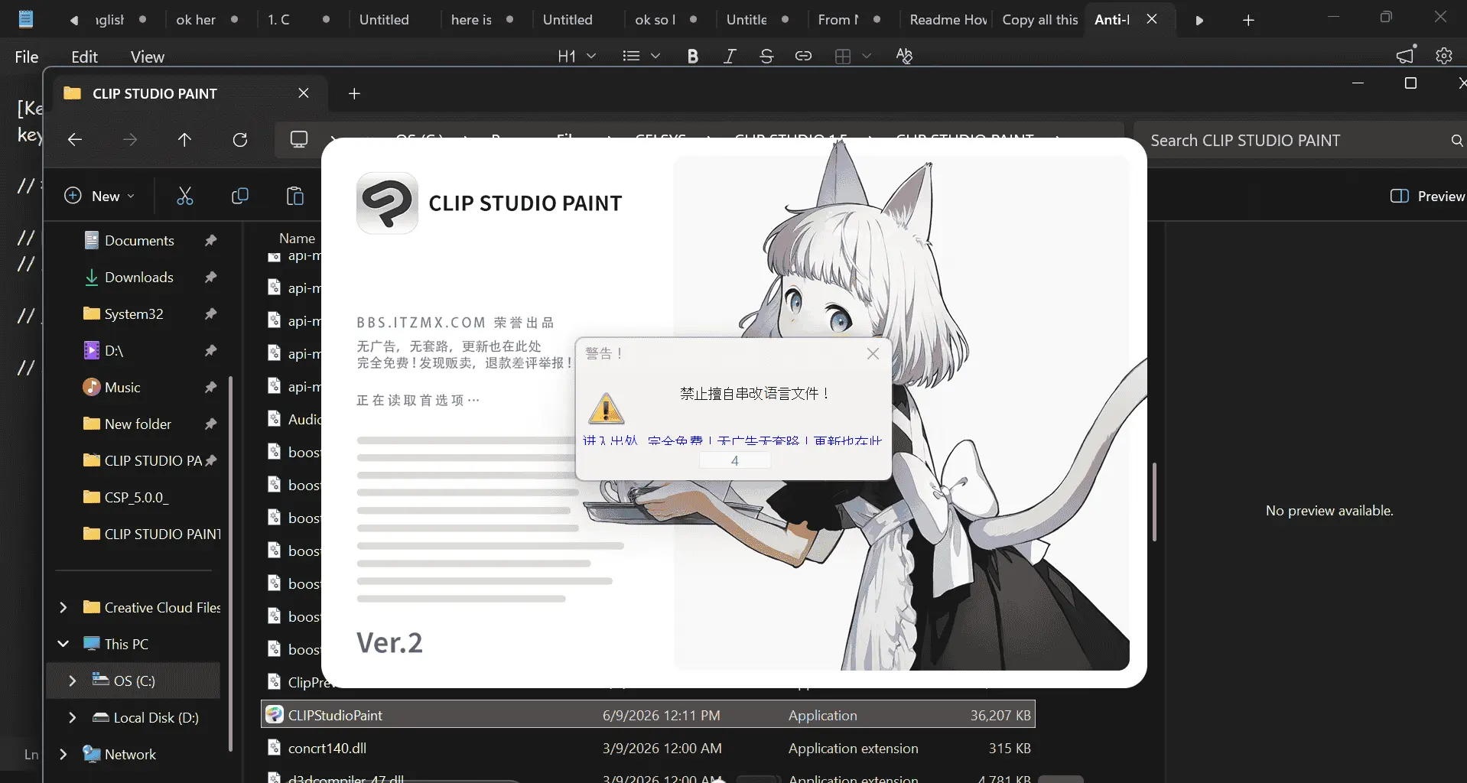The image size is (1467, 783).
Task: Go up one folder level in Explorer
Action: click(184, 139)
